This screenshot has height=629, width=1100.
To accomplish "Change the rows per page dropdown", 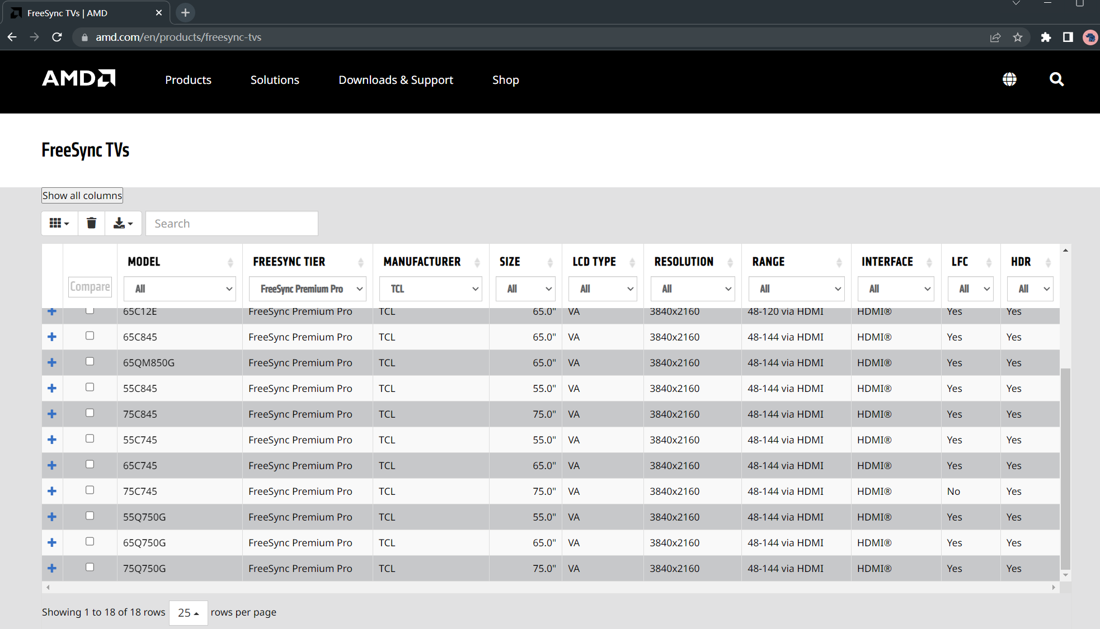I will [x=188, y=613].
